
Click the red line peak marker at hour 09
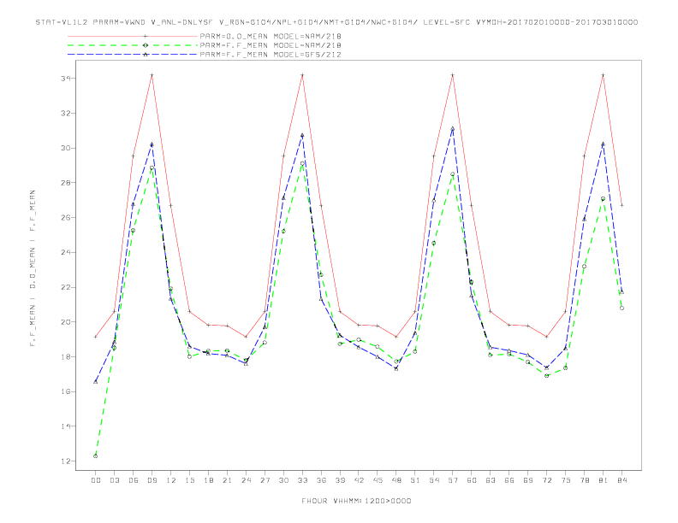coord(152,75)
